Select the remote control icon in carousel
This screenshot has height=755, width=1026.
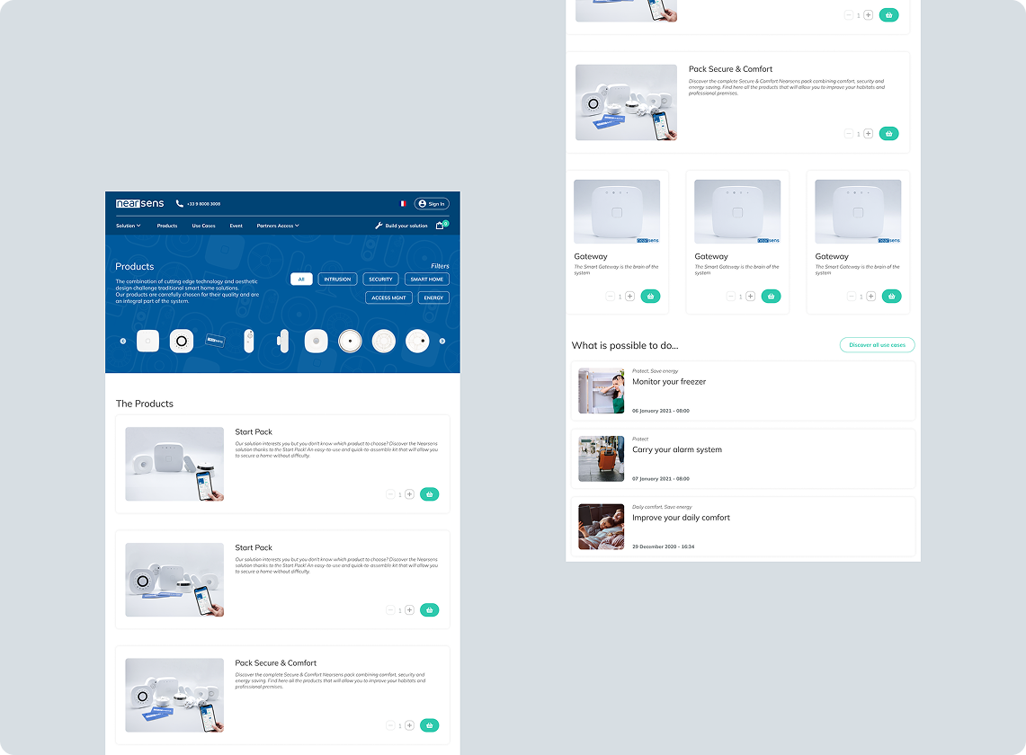point(249,341)
